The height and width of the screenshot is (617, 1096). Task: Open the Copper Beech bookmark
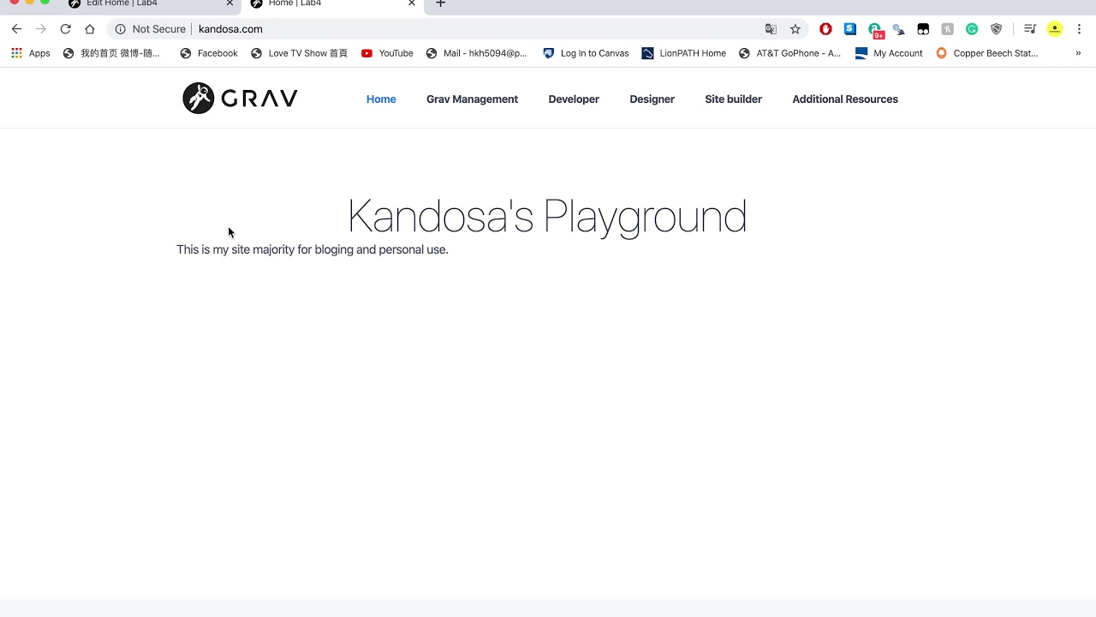[x=987, y=53]
